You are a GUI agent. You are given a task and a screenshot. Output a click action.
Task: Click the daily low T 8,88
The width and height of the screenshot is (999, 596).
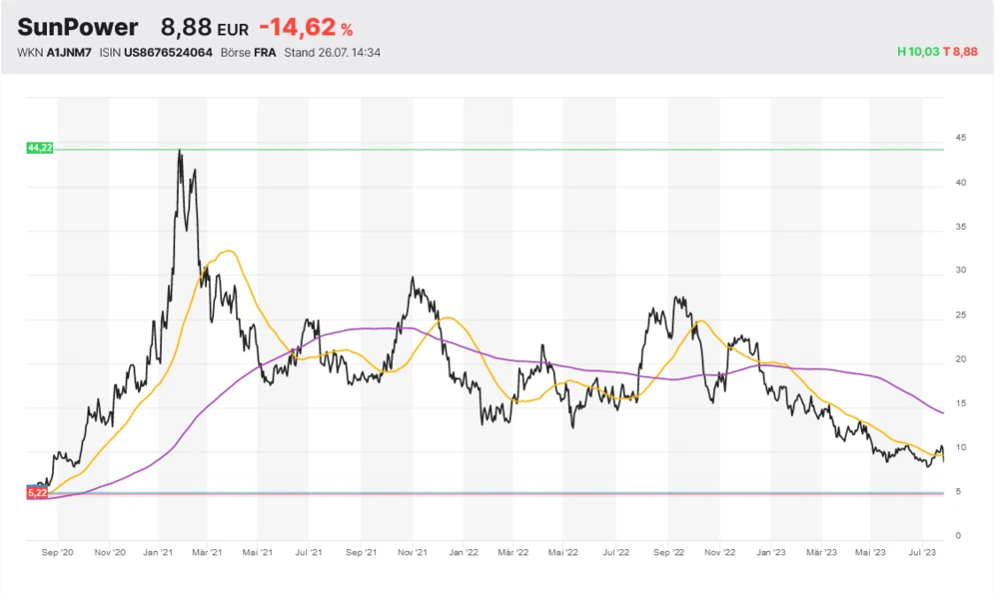pyautogui.click(x=963, y=52)
